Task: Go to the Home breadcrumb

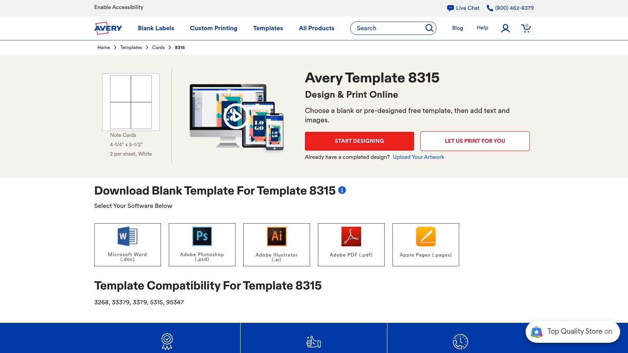Action: (x=104, y=47)
